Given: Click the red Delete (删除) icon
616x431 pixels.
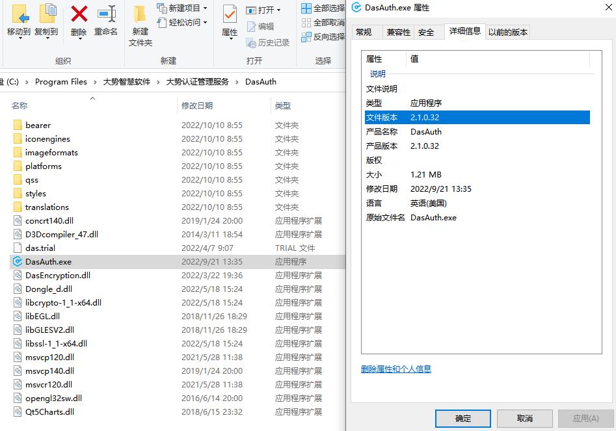Looking at the screenshot, I should coord(79,14).
